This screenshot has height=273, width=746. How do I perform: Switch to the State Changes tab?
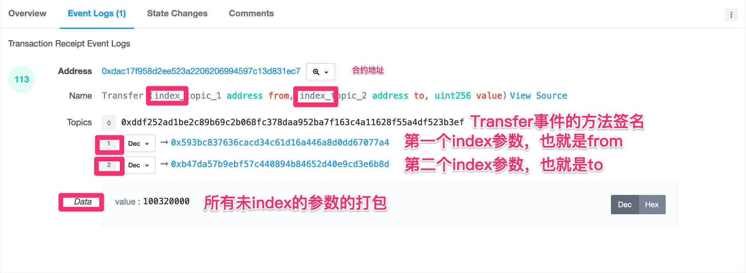(x=177, y=13)
